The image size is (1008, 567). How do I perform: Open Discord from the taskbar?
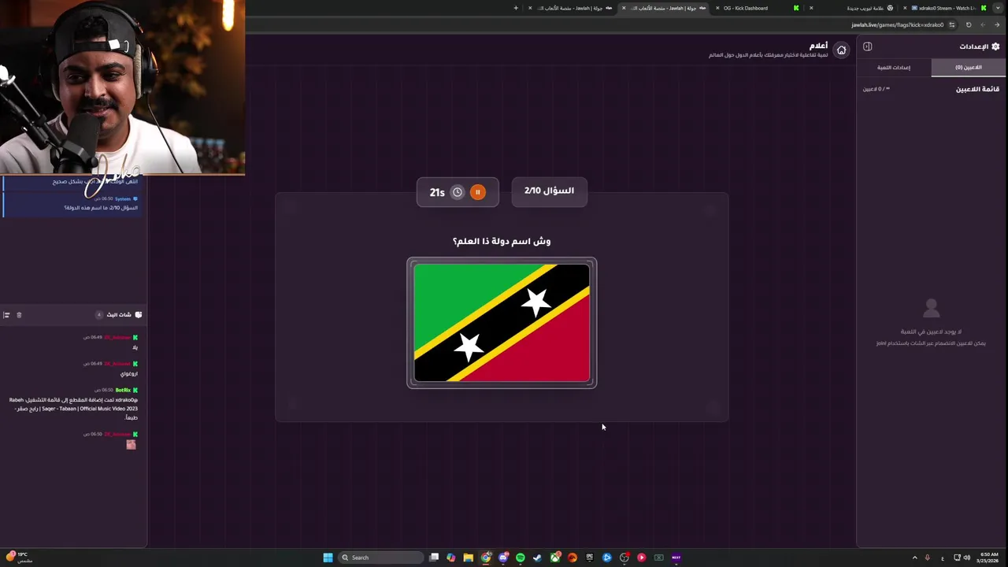503,558
